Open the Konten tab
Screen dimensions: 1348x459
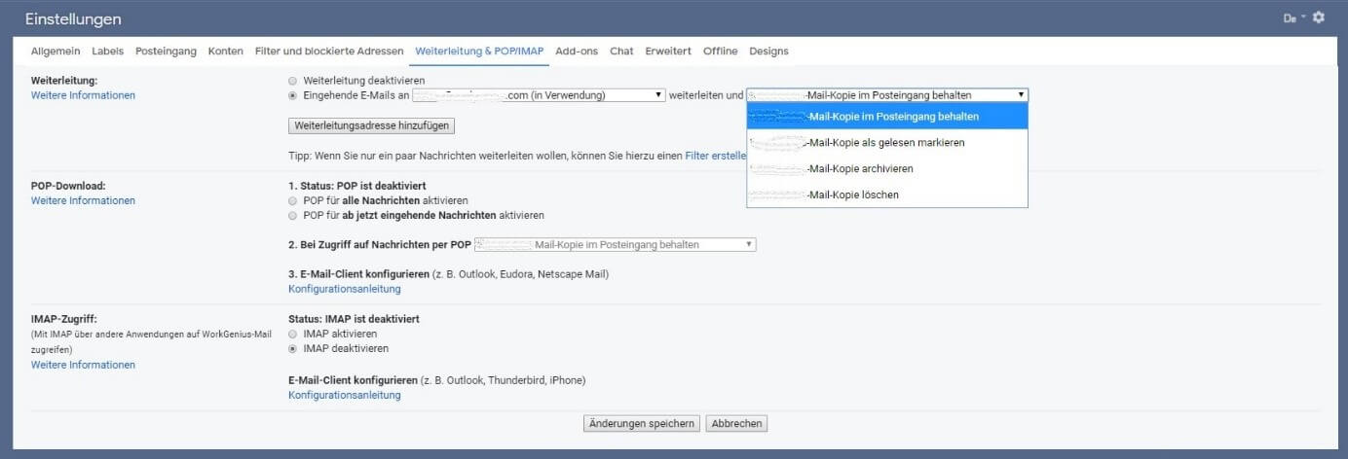tap(226, 51)
